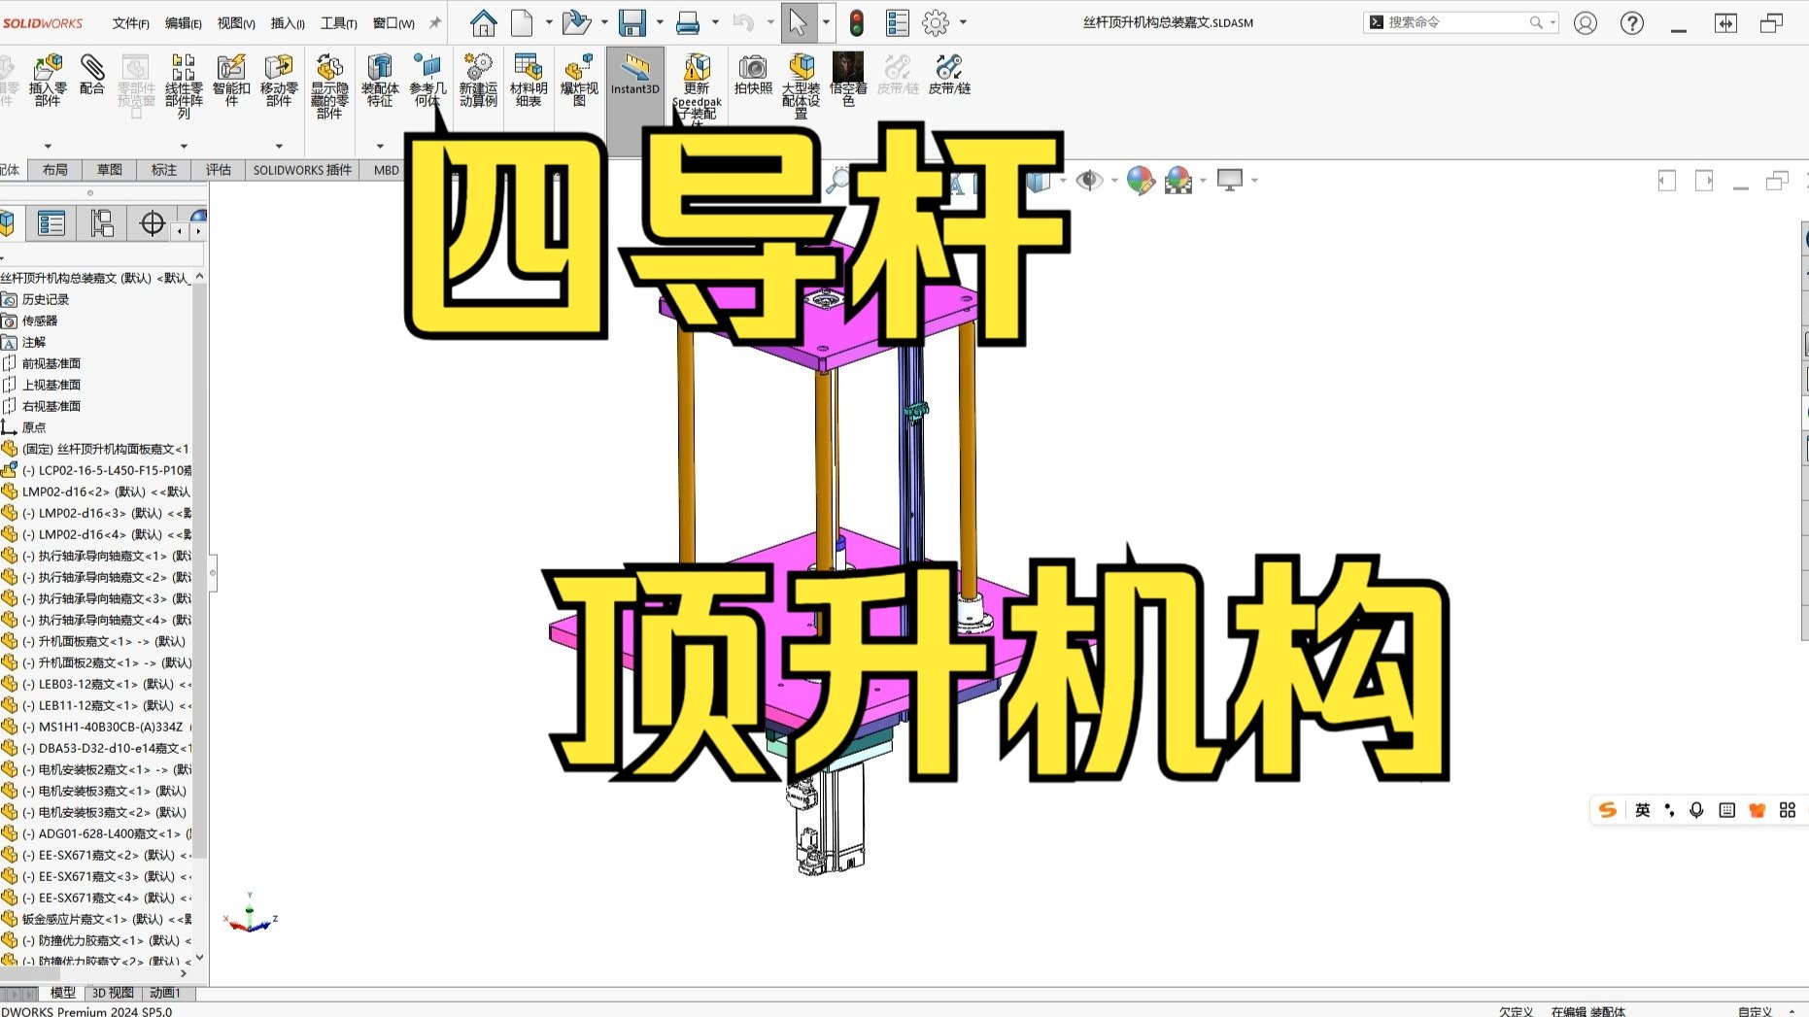Open Large Assembly Settings (大型装配体设置)
1809x1017 pixels.
[802, 85]
